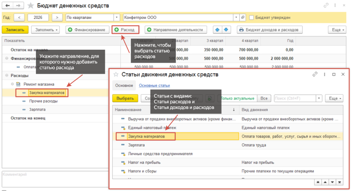Viewport: 351px width, 191px height.
Task: Edit the year field 2026
Action: tap(38, 17)
